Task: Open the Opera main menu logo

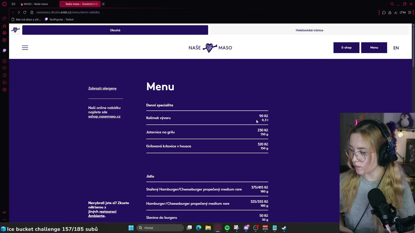Action: [x=5, y=4]
